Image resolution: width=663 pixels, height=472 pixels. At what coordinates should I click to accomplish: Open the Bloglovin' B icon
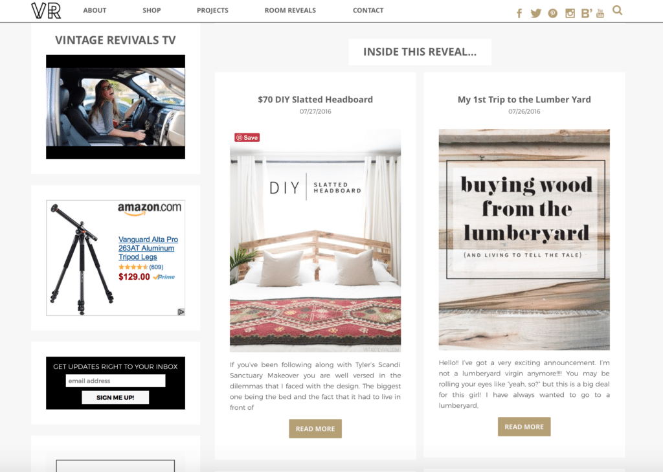[x=586, y=14]
